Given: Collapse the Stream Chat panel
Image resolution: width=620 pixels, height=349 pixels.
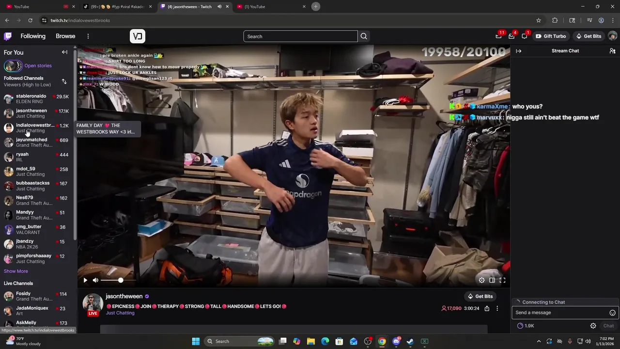Looking at the screenshot, I should point(518,51).
